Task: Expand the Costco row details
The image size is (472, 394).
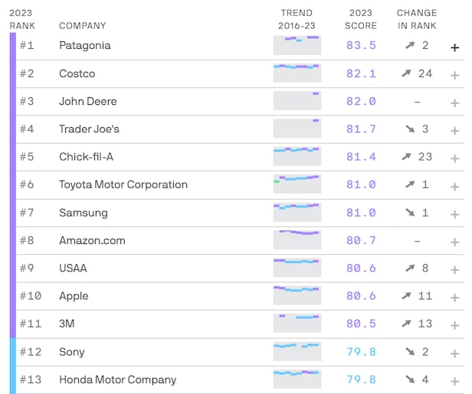Action: pyautogui.click(x=454, y=75)
